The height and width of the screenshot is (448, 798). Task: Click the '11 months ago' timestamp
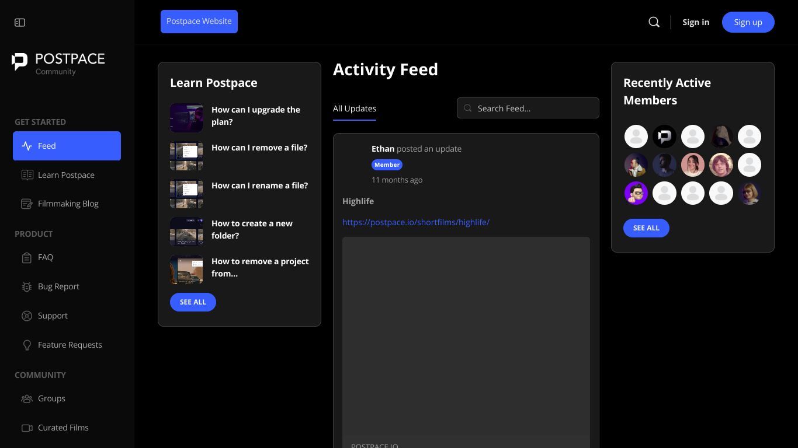(x=397, y=180)
